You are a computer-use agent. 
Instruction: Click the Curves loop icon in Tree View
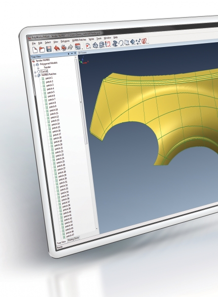38,72
